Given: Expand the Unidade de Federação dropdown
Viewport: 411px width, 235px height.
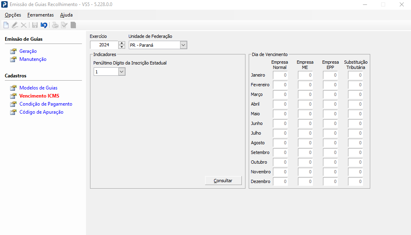Looking at the screenshot, I should coord(183,45).
